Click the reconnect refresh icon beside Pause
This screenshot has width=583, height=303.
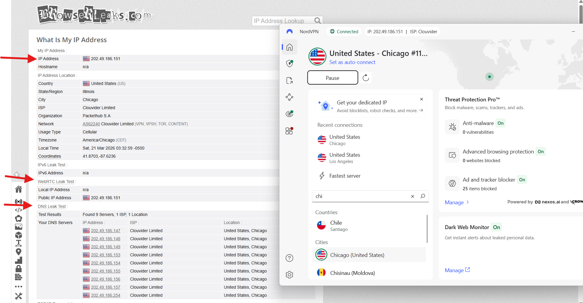366,78
